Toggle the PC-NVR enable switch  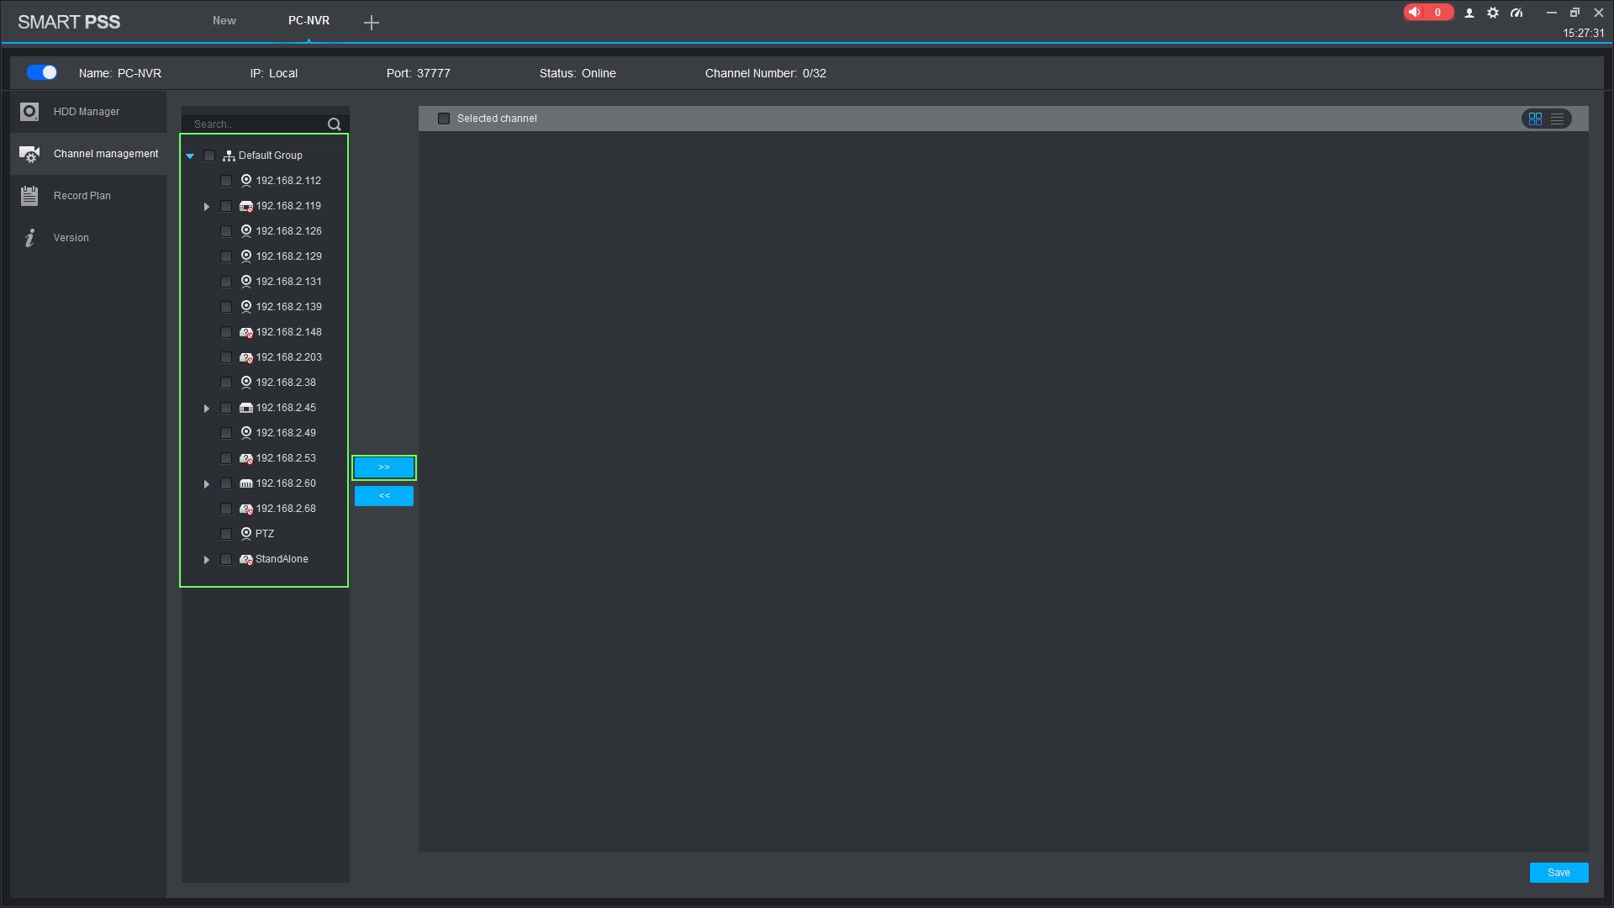click(42, 73)
